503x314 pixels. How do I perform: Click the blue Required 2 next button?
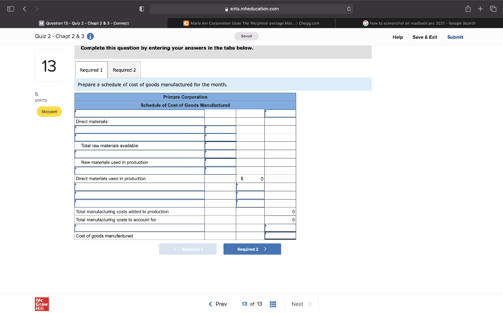[252, 249]
